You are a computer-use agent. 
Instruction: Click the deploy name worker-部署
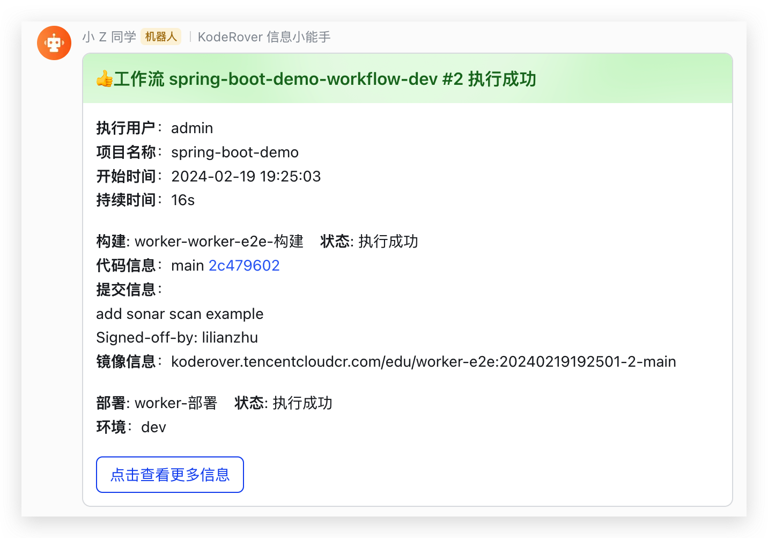point(176,403)
